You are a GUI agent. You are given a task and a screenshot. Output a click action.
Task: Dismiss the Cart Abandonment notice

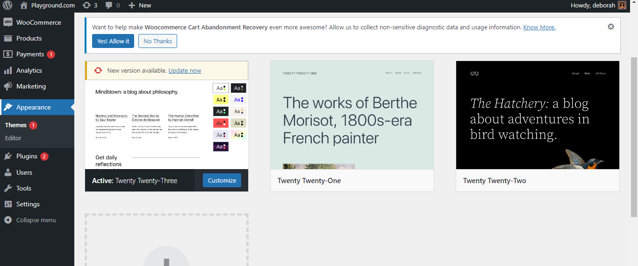[611, 27]
